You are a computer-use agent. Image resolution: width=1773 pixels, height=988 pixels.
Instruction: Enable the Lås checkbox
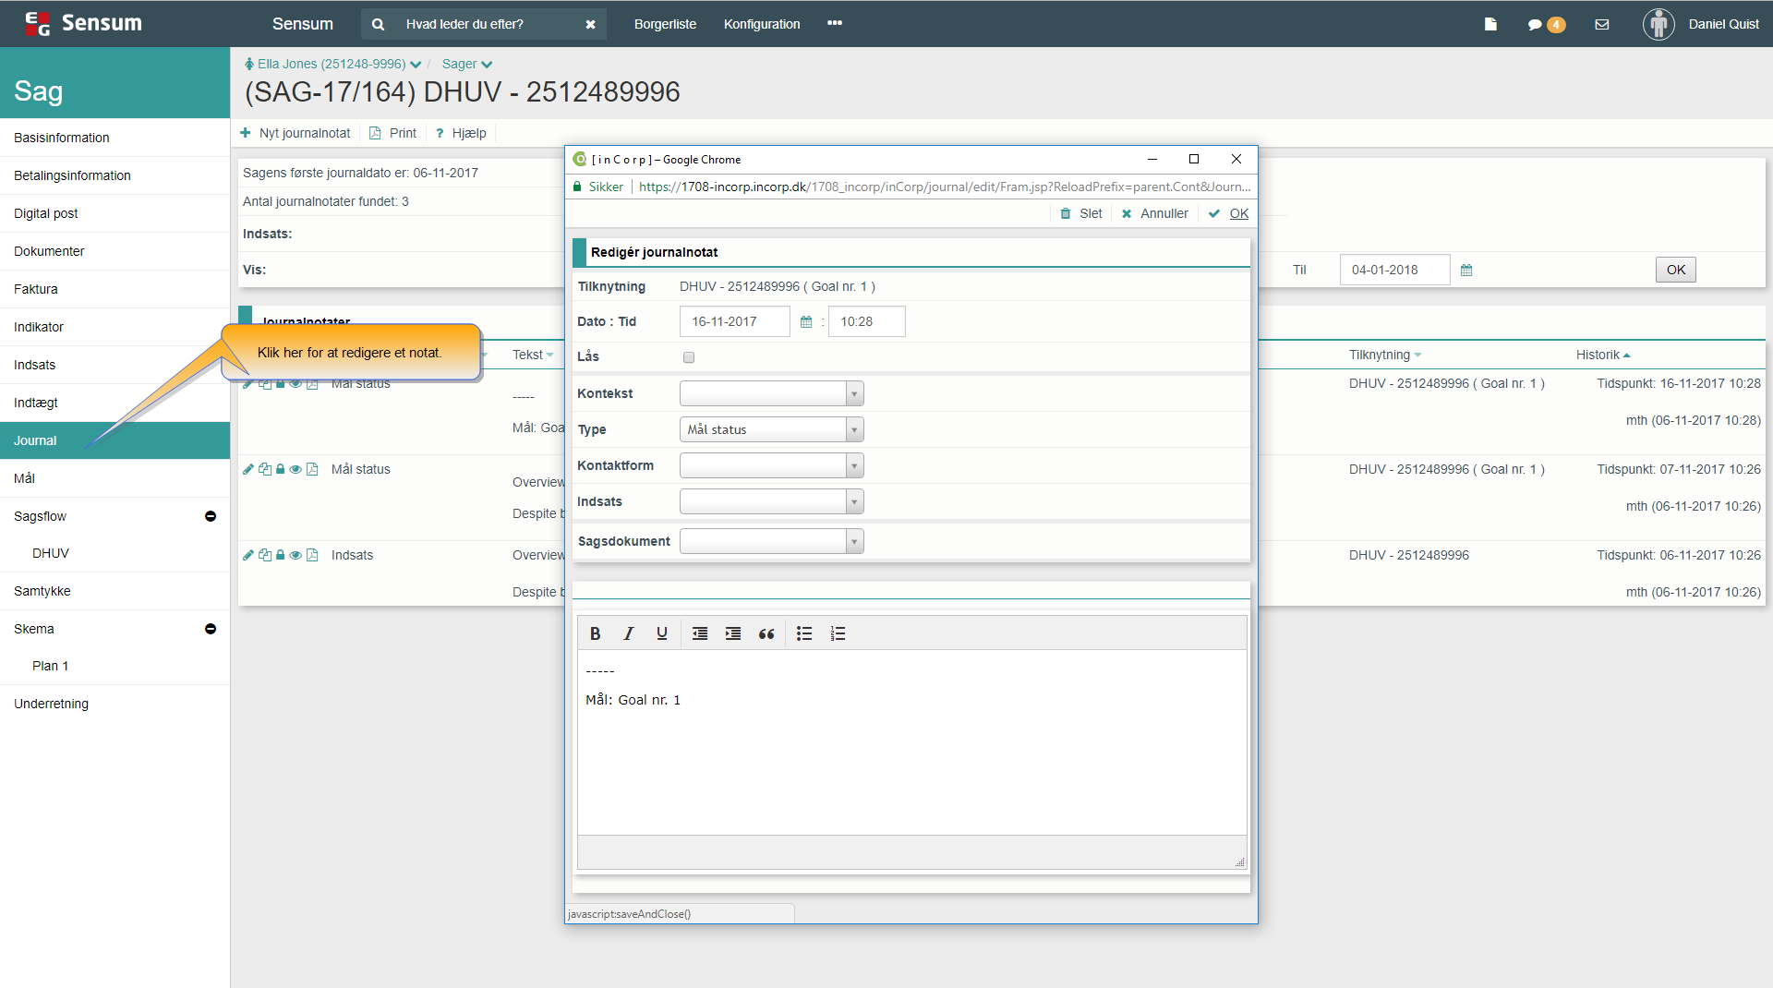pyautogui.click(x=689, y=357)
